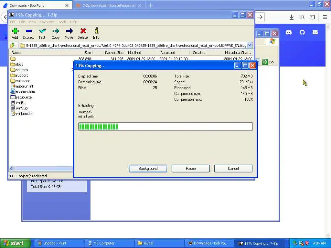The width and height of the screenshot is (331, 248).
Task: Click the GitHub icon on the webpage
Action: click(302, 32)
